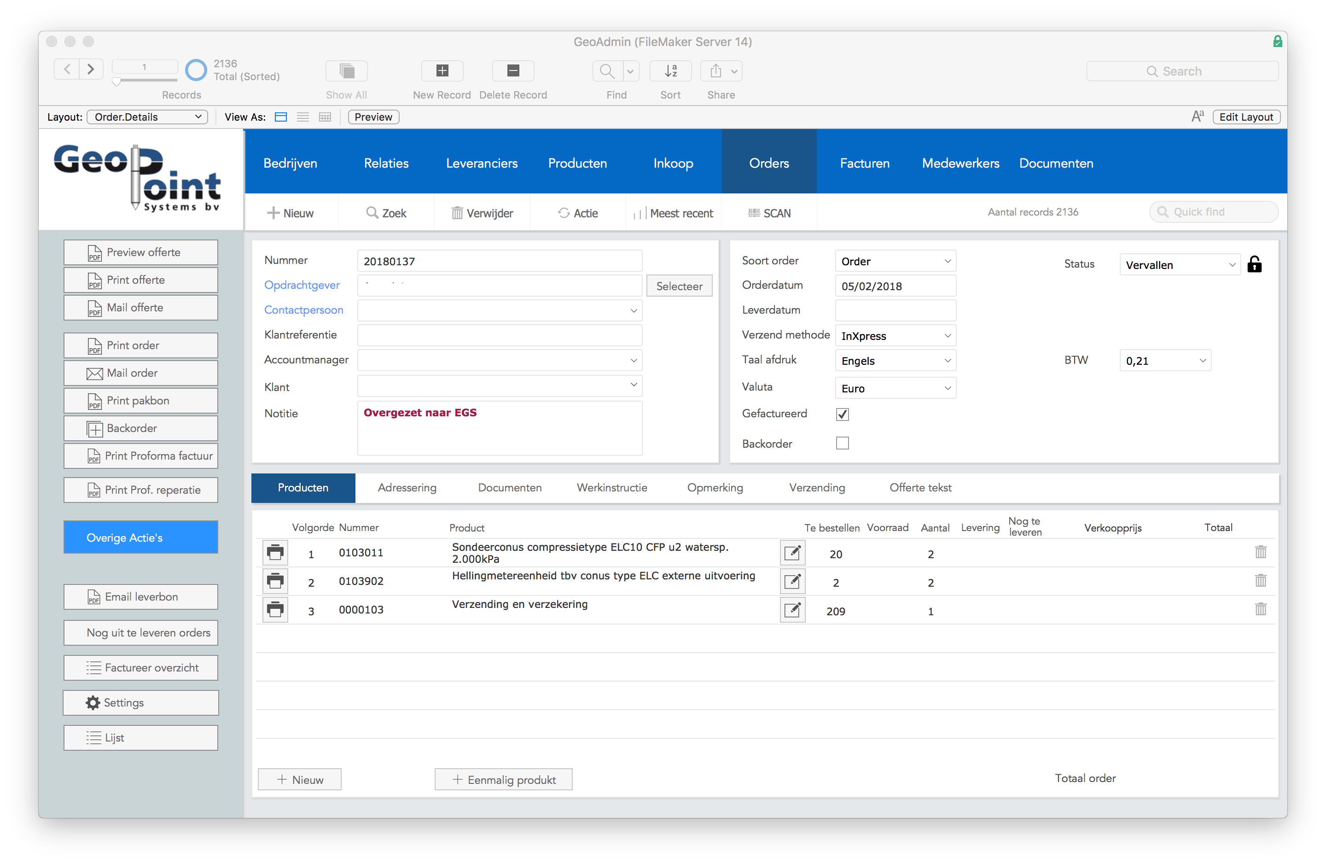Viewport: 1326px width, 864px height.
Task: Open the Soort order dropdown
Action: pyautogui.click(x=896, y=262)
